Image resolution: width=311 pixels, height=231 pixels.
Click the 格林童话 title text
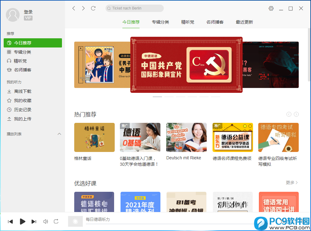coord(83,158)
